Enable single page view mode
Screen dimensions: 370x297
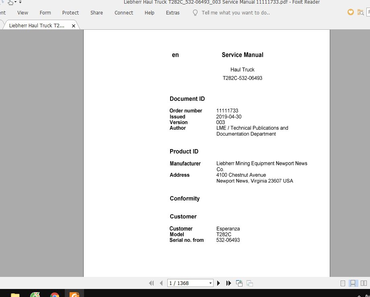point(343,283)
